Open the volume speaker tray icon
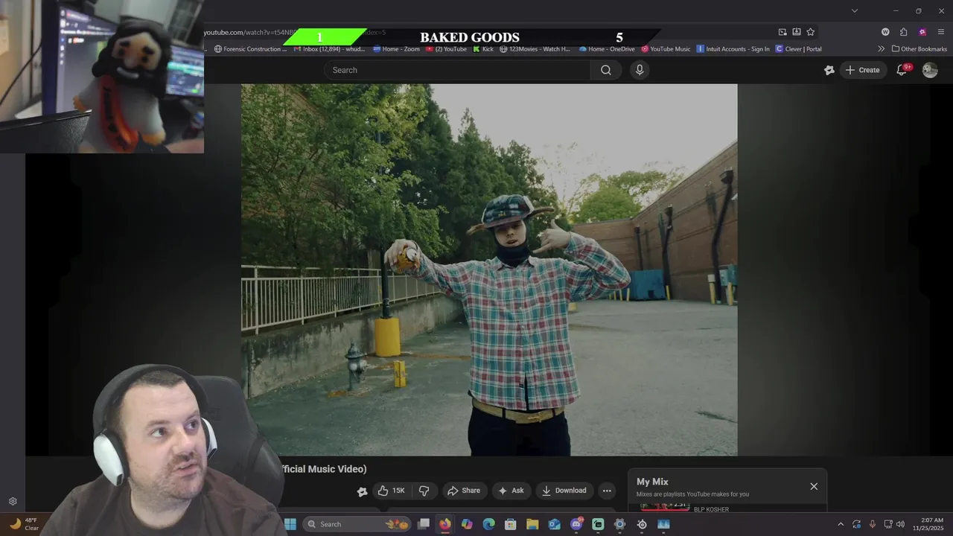This screenshot has width=953, height=536. tap(901, 524)
